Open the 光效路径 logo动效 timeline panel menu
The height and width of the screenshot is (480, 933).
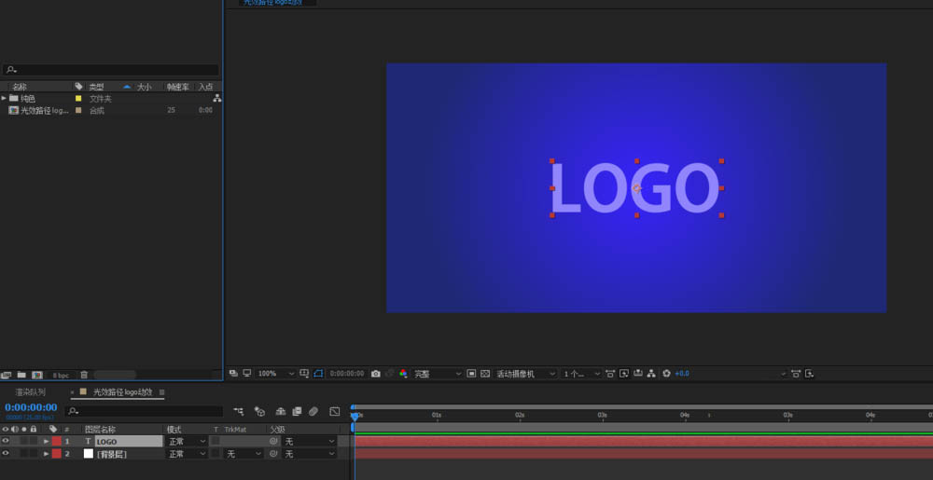(161, 392)
